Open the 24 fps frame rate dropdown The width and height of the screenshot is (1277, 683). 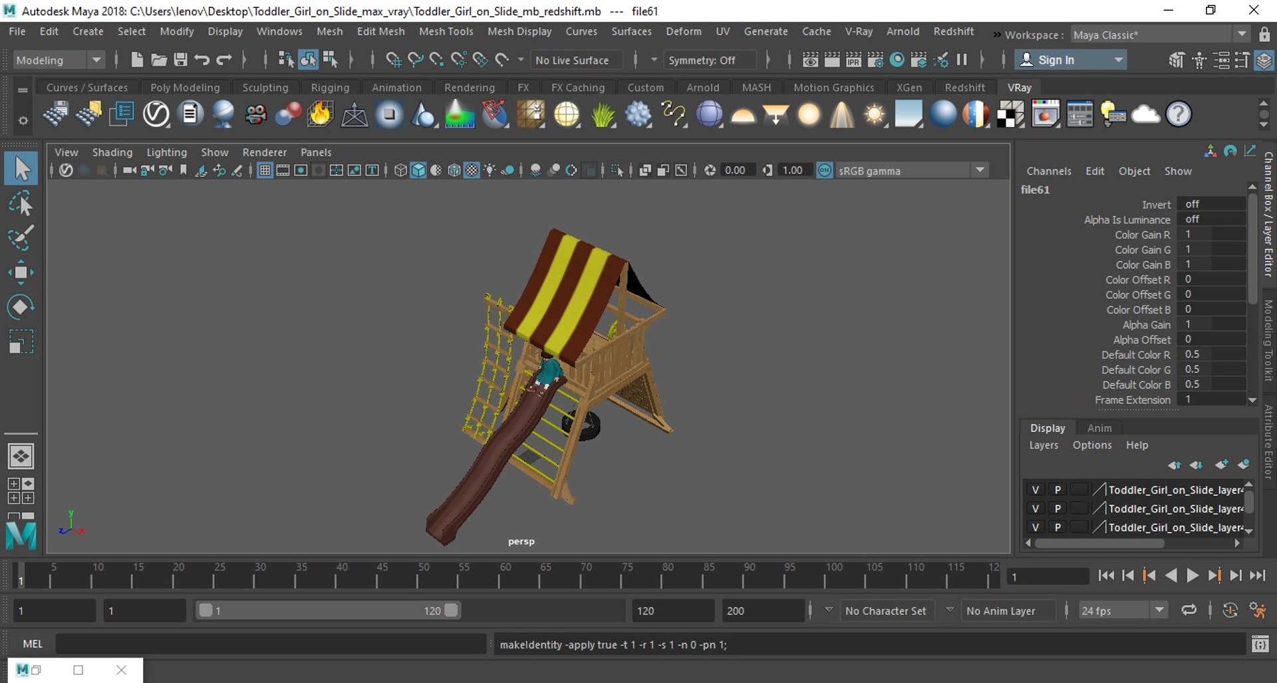(x=1123, y=611)
